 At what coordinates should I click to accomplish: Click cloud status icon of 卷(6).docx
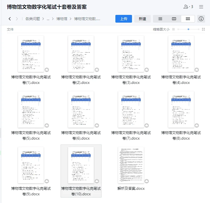pyautogui.click(x=97, y=125)
